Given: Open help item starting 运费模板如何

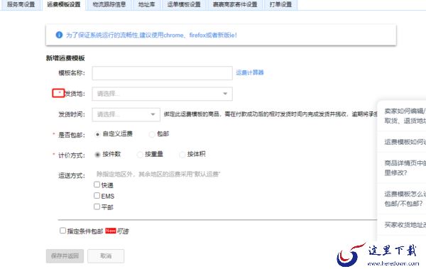Looking at the screenshot, I should coord(405,142).
